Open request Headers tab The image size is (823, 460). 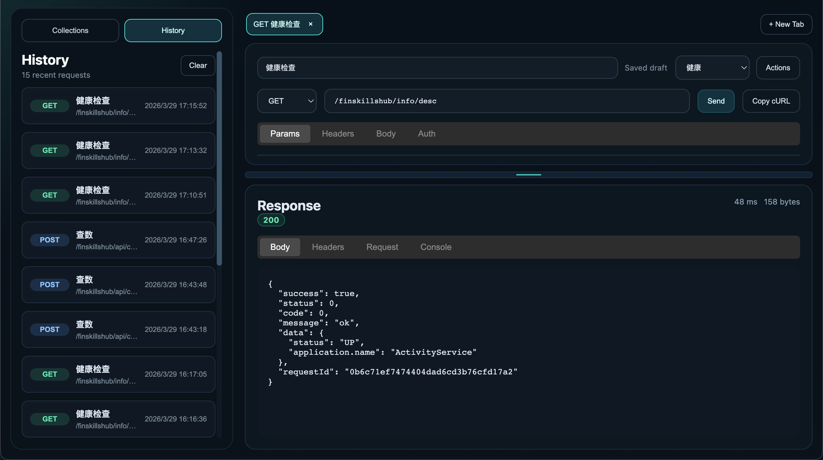(x=338, y=134)
